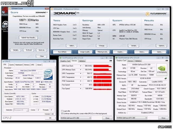Click the Run 3DMark button
173x129 pixels.
click(x=62, y=52)
